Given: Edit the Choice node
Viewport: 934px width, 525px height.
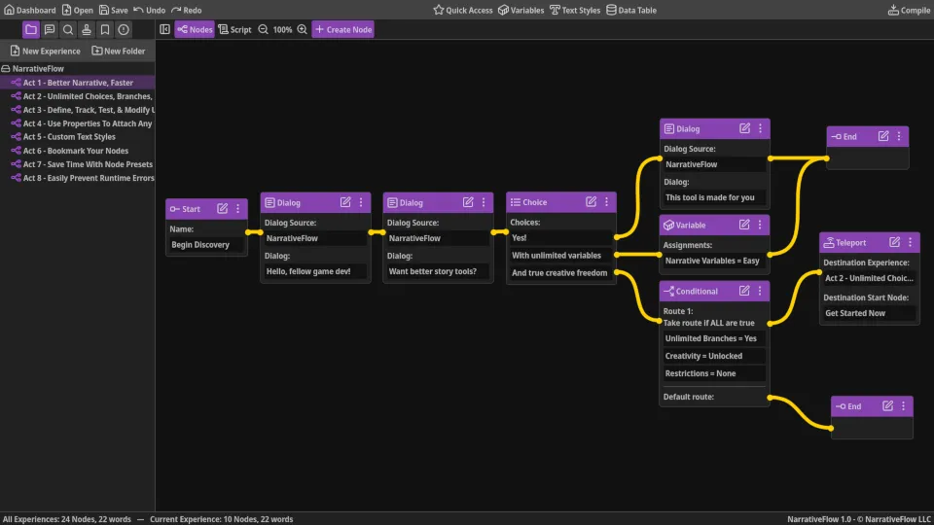Looking at the screenshot, I should point(591,202).
